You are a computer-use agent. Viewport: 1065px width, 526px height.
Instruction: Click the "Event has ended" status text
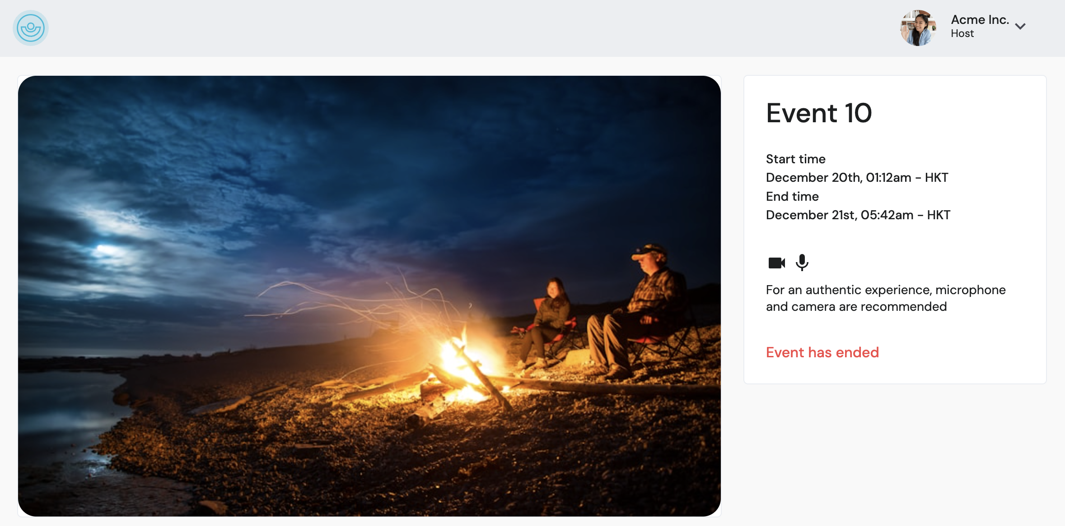tap(822, 352)
